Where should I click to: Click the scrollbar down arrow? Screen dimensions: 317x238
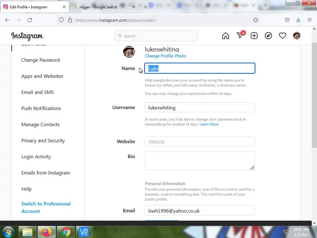315,223
